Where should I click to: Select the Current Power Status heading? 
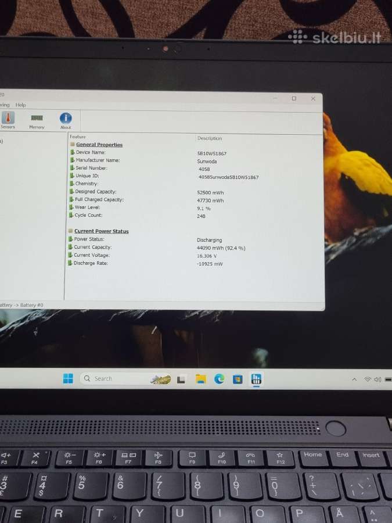point(101,231)
